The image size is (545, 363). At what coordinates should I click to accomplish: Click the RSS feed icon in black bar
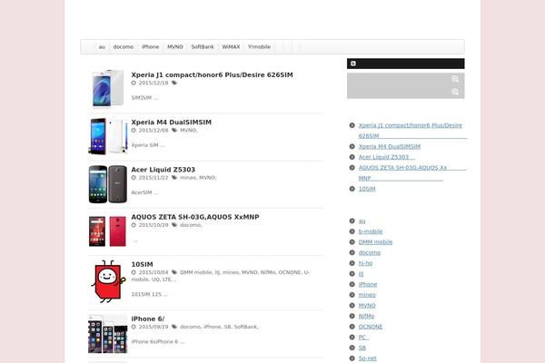pos(353,64)
